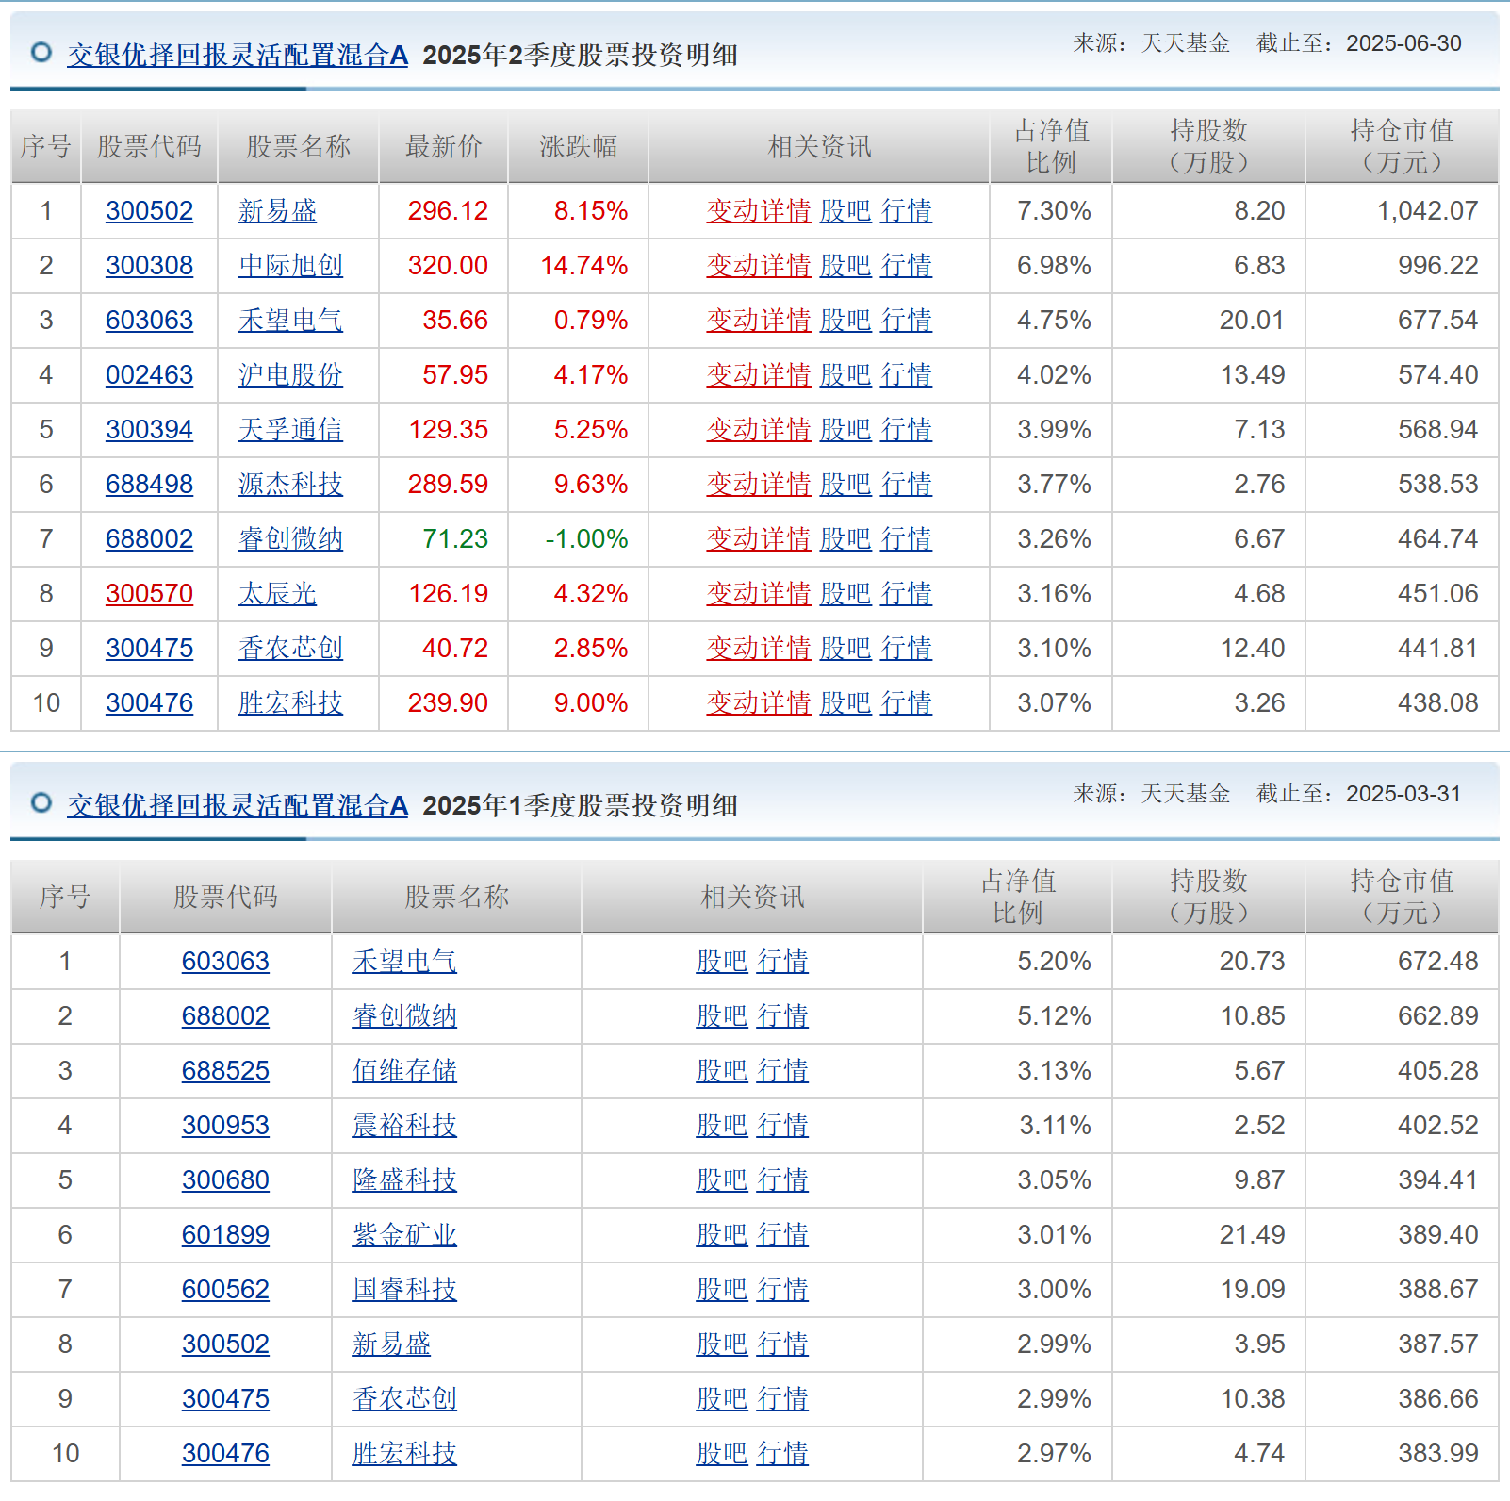
Task: Open 变动详情 for 源杰科技
Action: coord(759,485)
